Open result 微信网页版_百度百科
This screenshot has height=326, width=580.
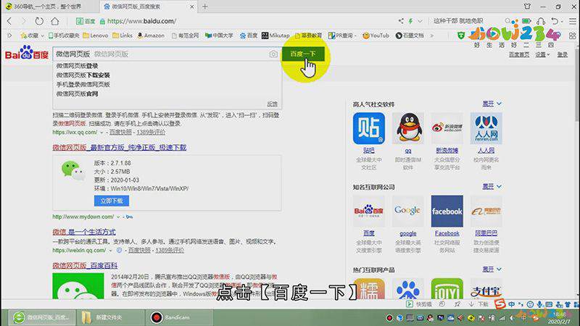85,266
